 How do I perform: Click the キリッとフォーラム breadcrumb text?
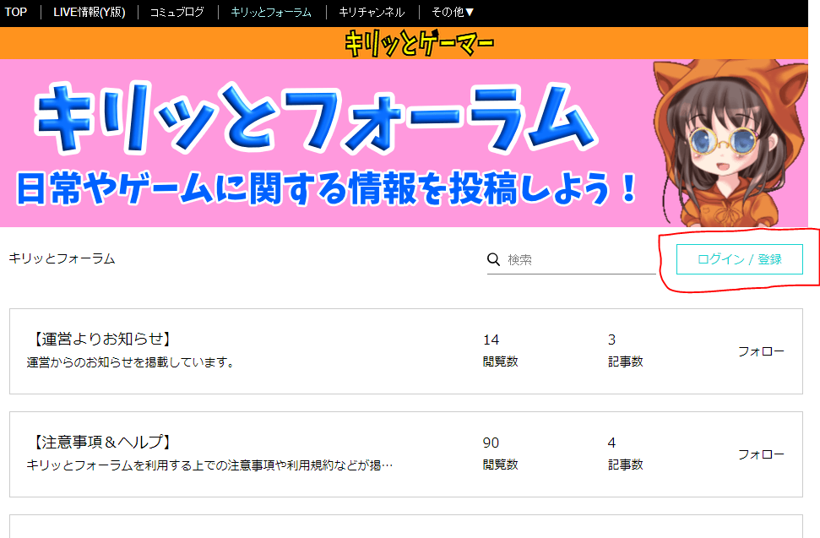[x=62, y=258]
